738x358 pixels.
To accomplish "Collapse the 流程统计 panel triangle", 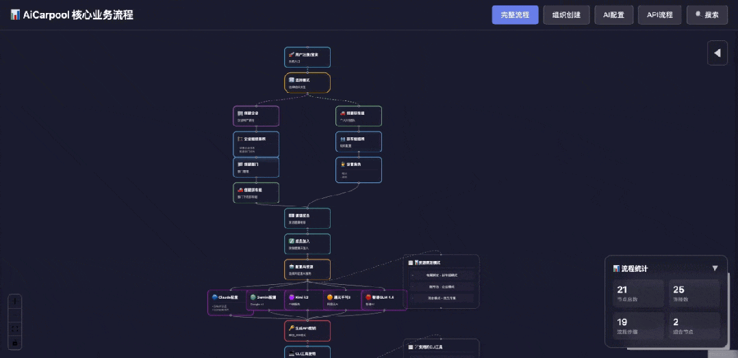I will pyautogui.click(x=715, y=268).
